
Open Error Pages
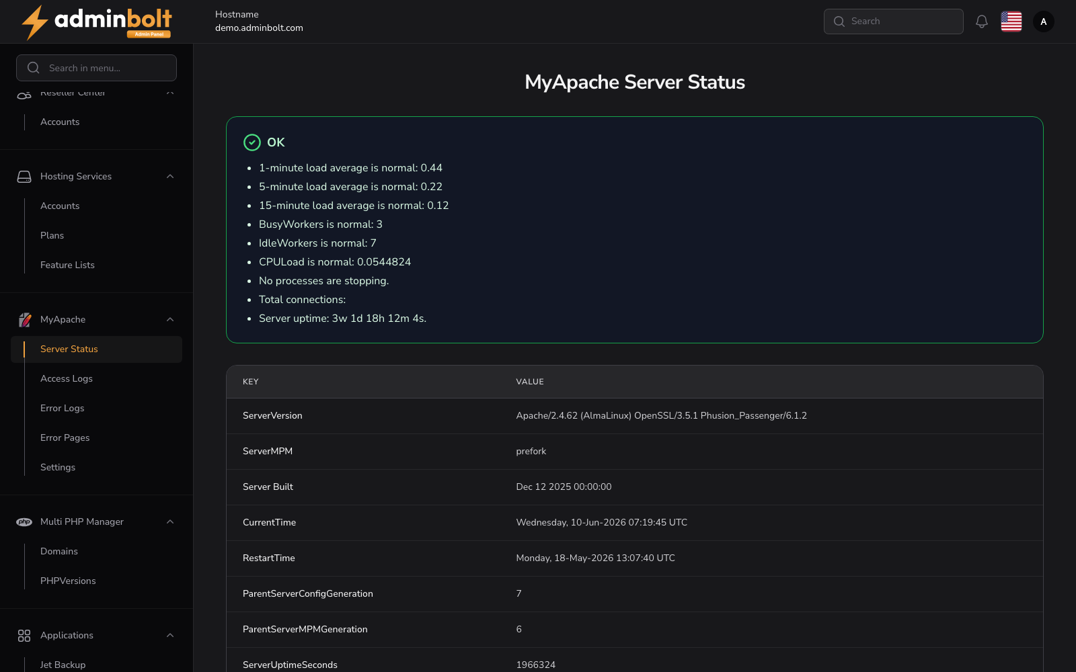coord(65,438)
